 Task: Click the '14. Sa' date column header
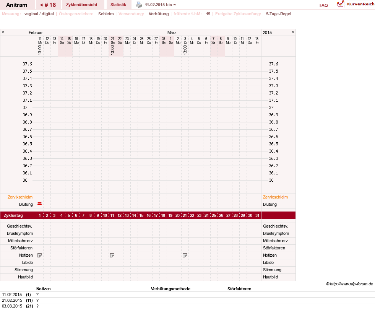(62, 41)
